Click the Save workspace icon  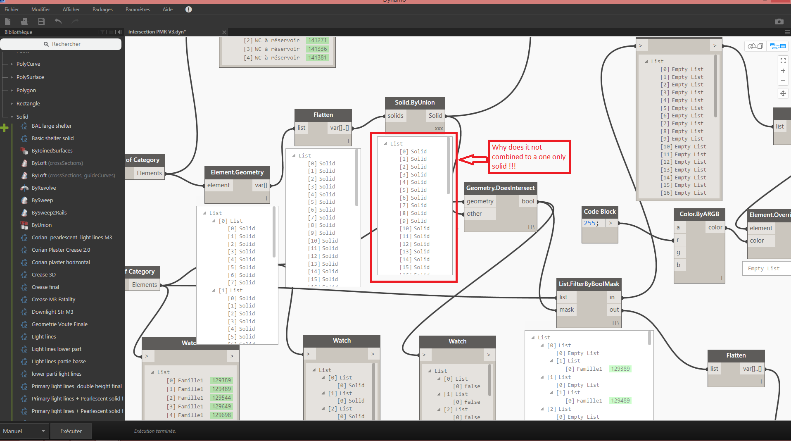click(x=41, y=21)
